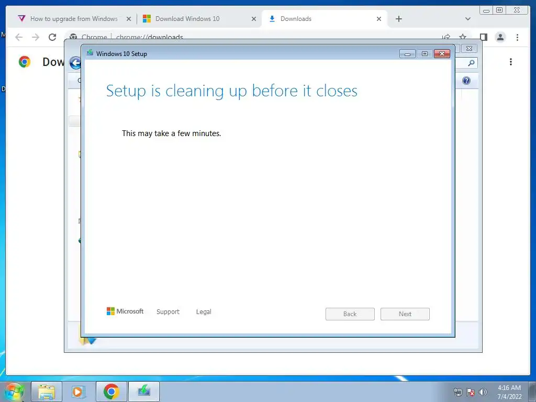Minimize the Windows 10 Setup window

[x=407, y=54]
